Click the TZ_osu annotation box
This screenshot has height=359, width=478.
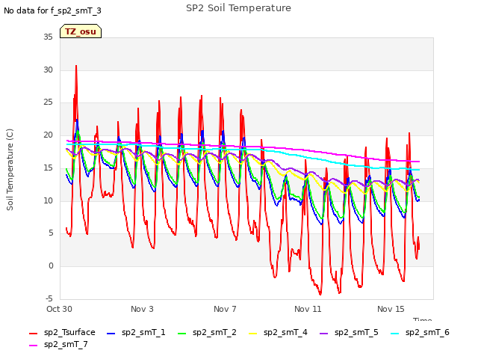click(81, 31)
